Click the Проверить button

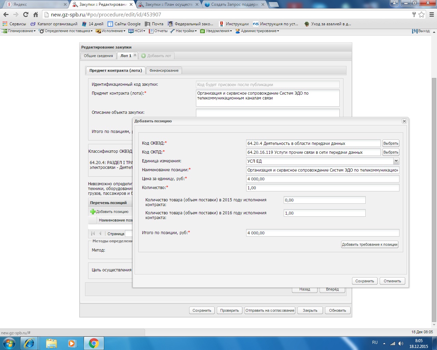pyautogui.click(x=229, y=310)
